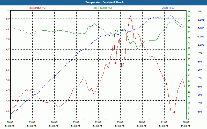
Task: Click the '15.03.21' date label
Action: [x=186, y=126]
